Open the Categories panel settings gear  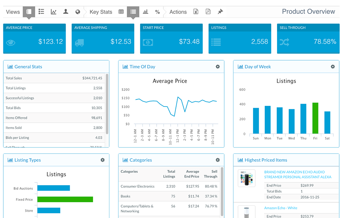tap(218, 160)
